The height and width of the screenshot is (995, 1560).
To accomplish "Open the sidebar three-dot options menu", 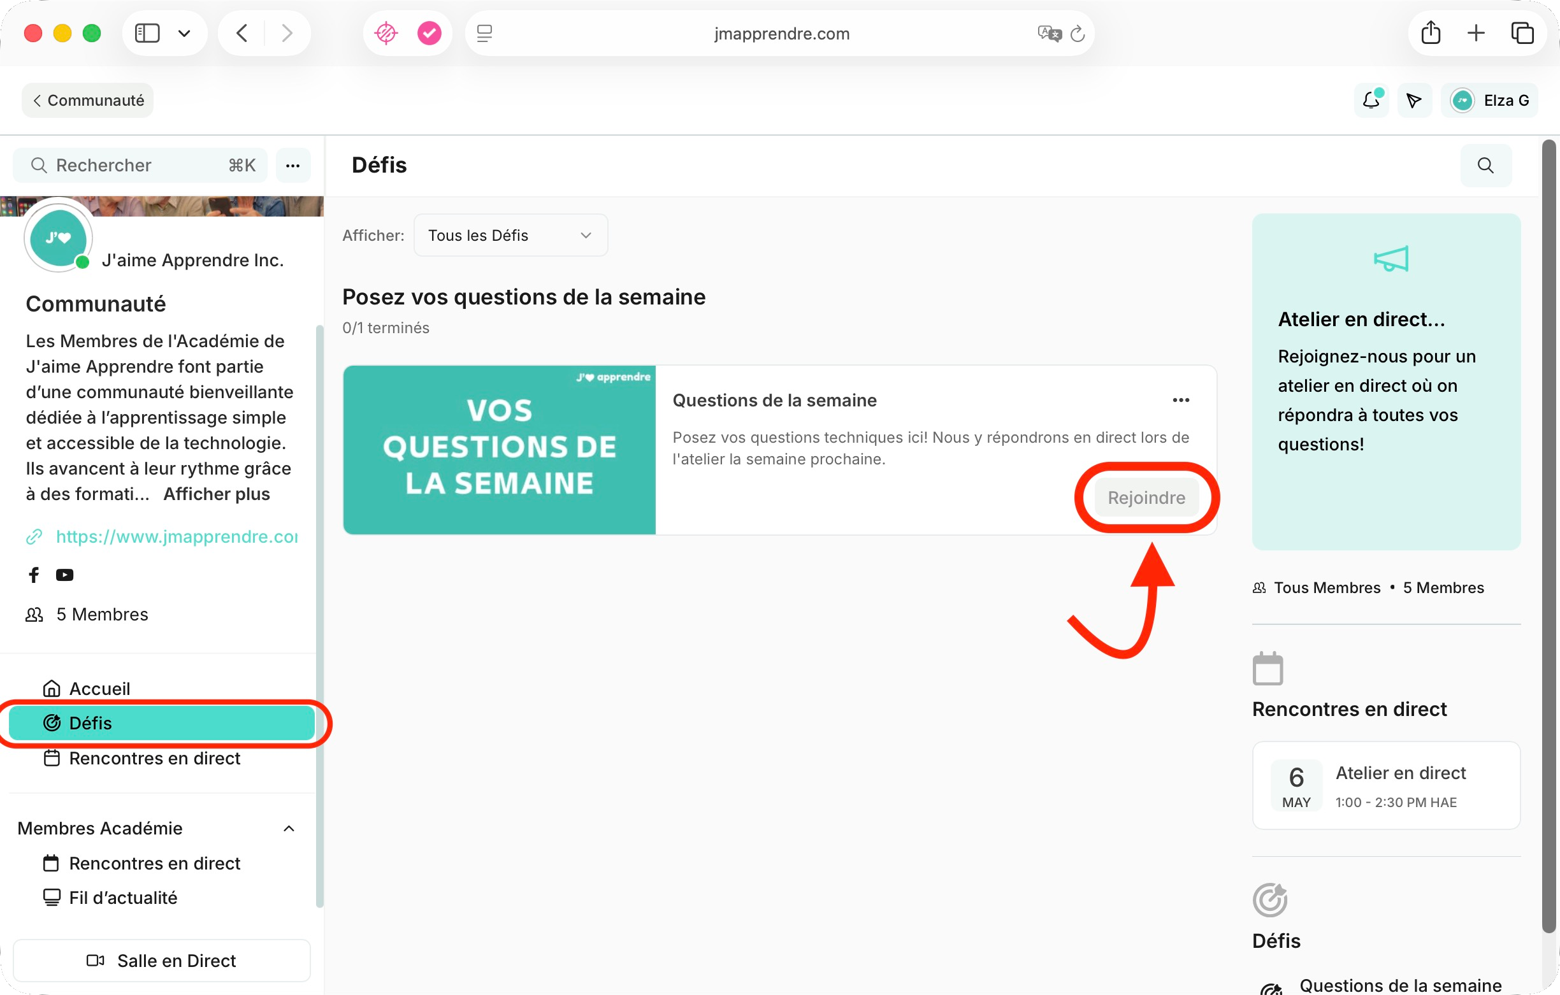I will pyautogui.click(x=293, y=165).
